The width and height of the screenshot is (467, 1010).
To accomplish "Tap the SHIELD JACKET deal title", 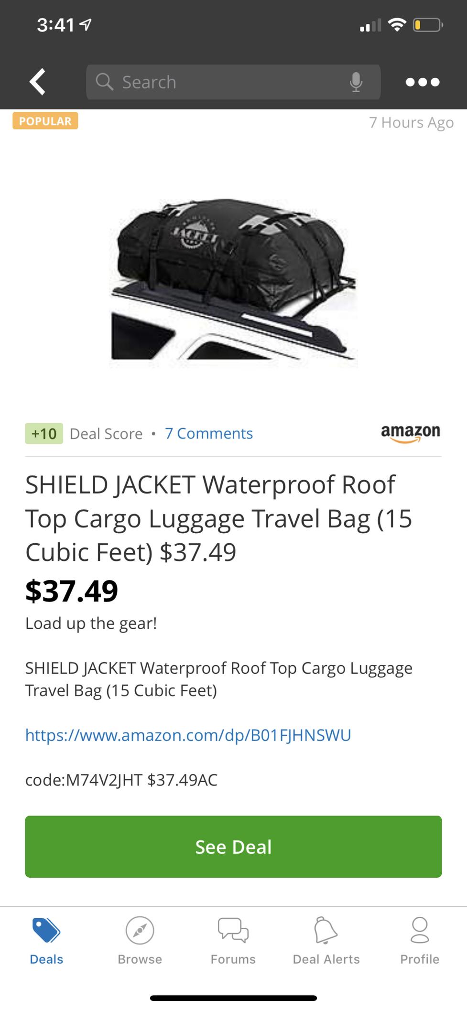I will (219, 518).
